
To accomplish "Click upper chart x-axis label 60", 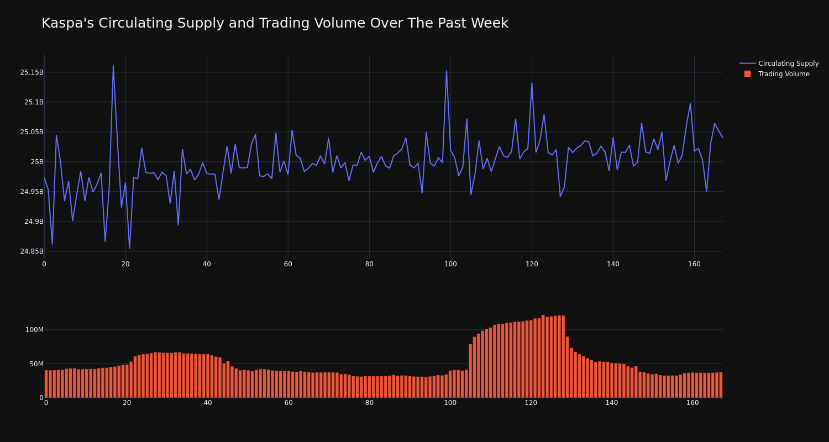I will coord(288,264).
